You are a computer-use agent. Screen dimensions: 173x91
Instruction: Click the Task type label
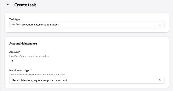[15, 19]
